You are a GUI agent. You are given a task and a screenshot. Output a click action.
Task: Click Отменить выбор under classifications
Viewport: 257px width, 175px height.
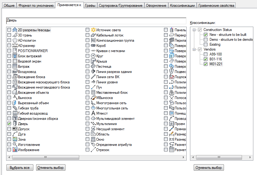click(x=209, y=168)
